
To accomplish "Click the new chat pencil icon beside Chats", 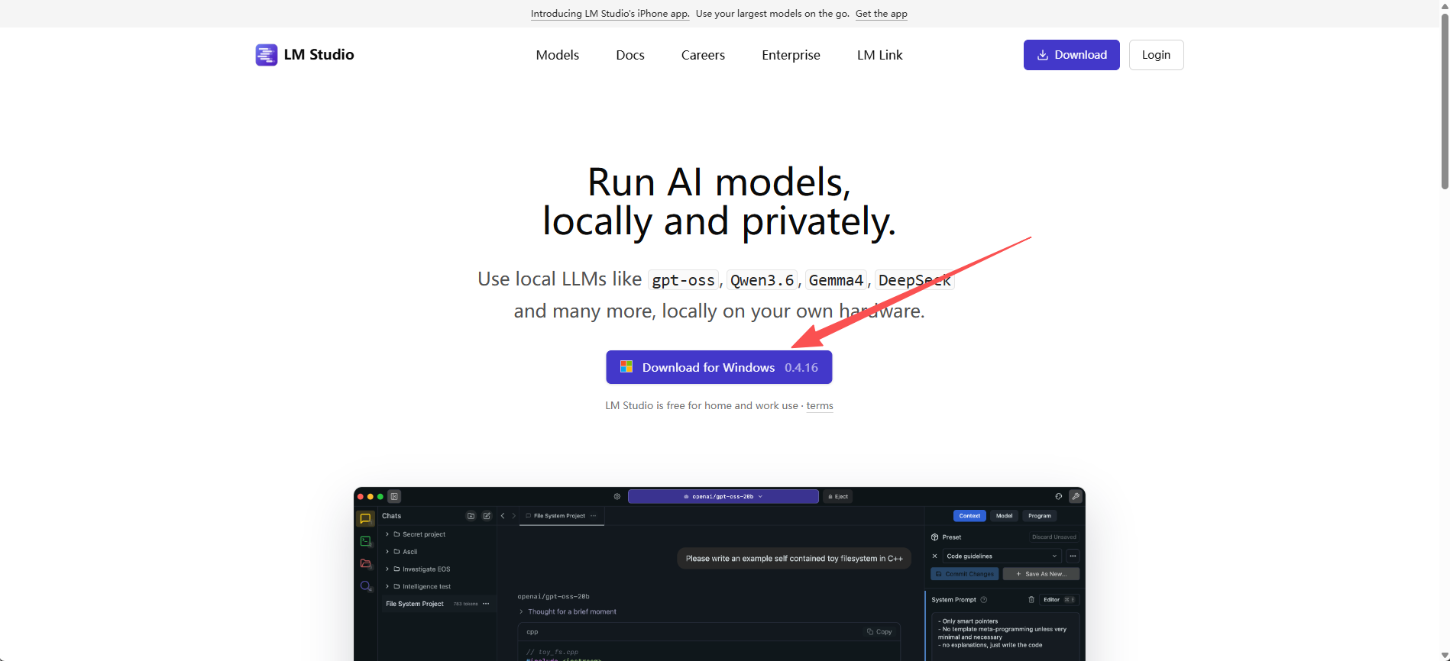I will pos(487,516).
